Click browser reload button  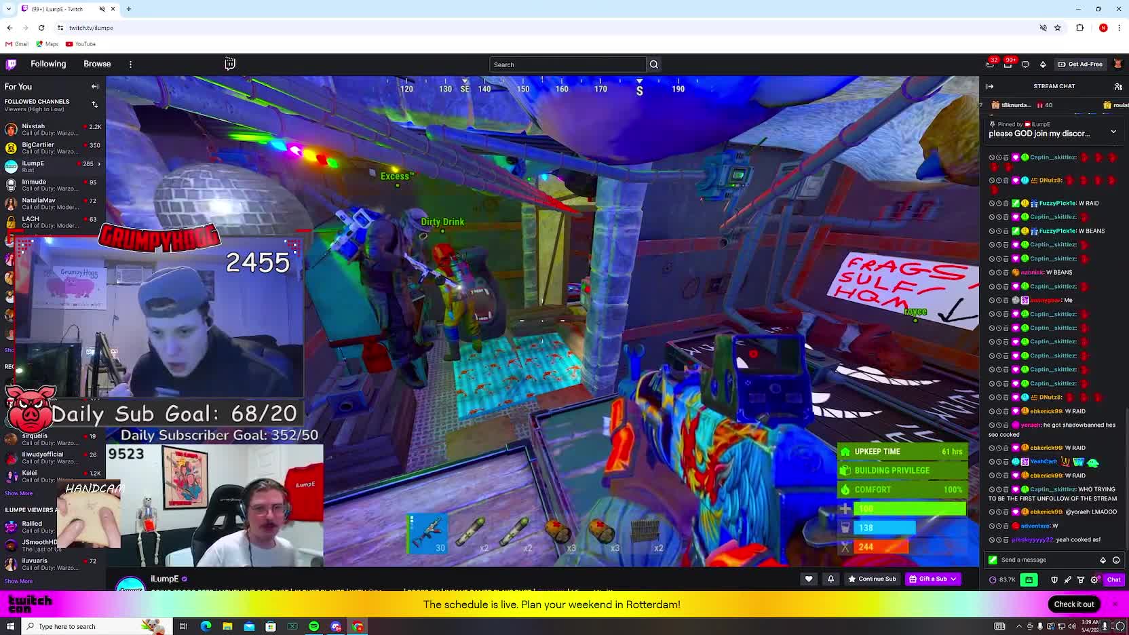[x=41, y=28]
